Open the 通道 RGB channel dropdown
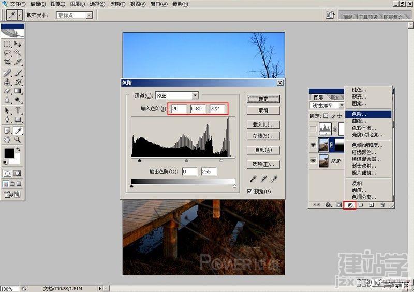Image resolution: width=414 pixels, height=292 pixels. 195,95
